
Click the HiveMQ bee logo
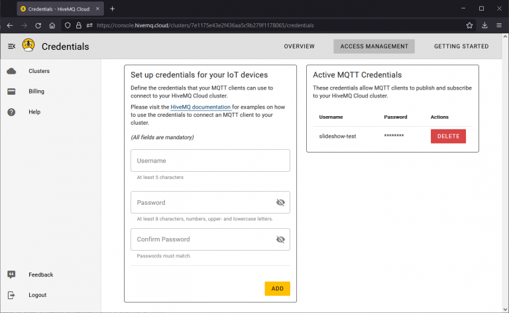point(28,46)
